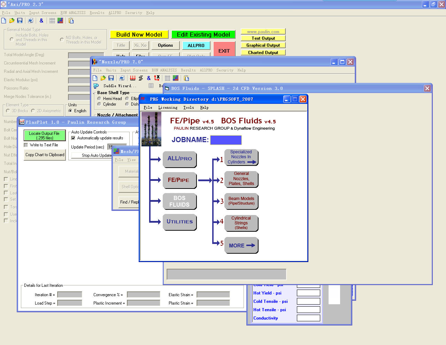Click the cyan ALLPRO button
This screenshot has height=345, width=446.
tap(196, 46)
